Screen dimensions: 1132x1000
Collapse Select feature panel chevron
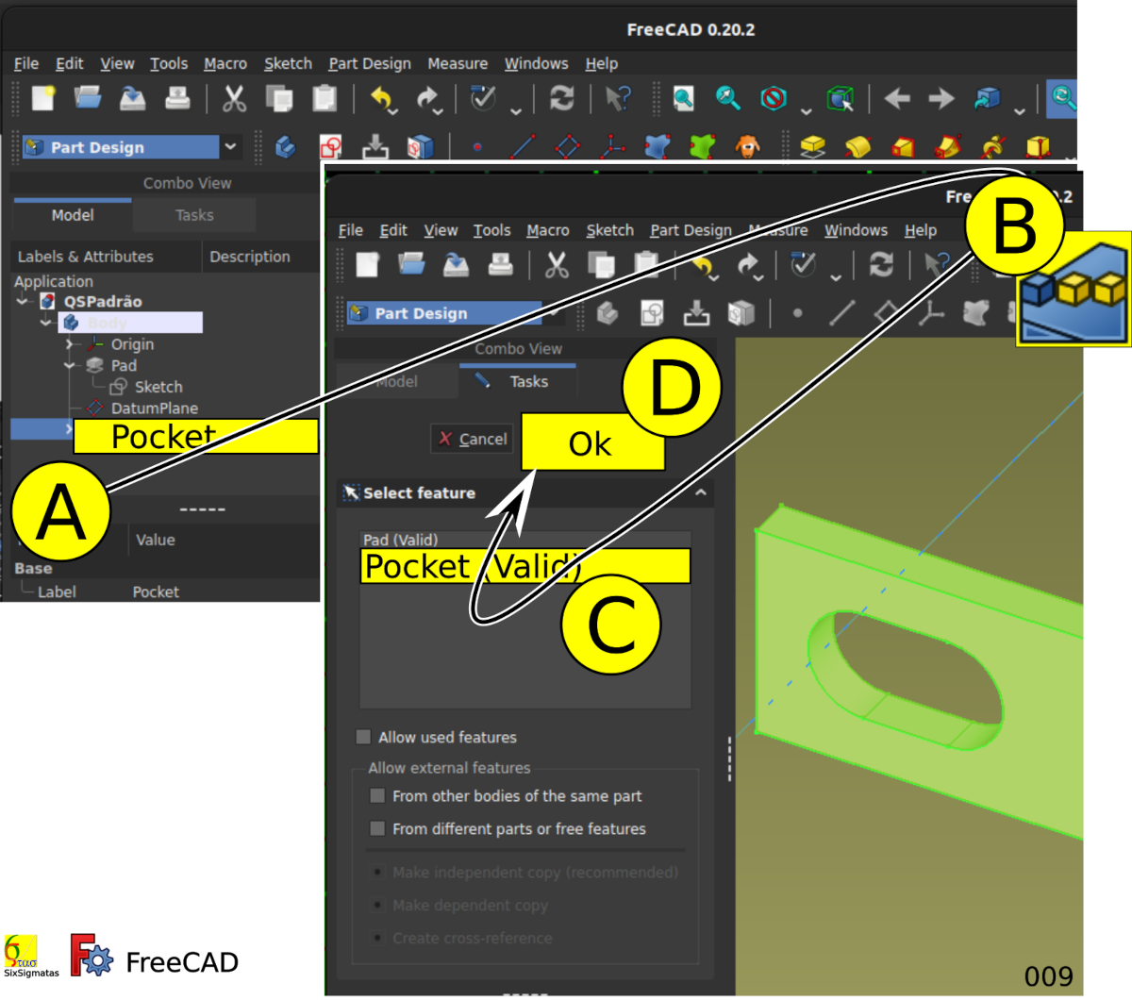tap(701, 492)
